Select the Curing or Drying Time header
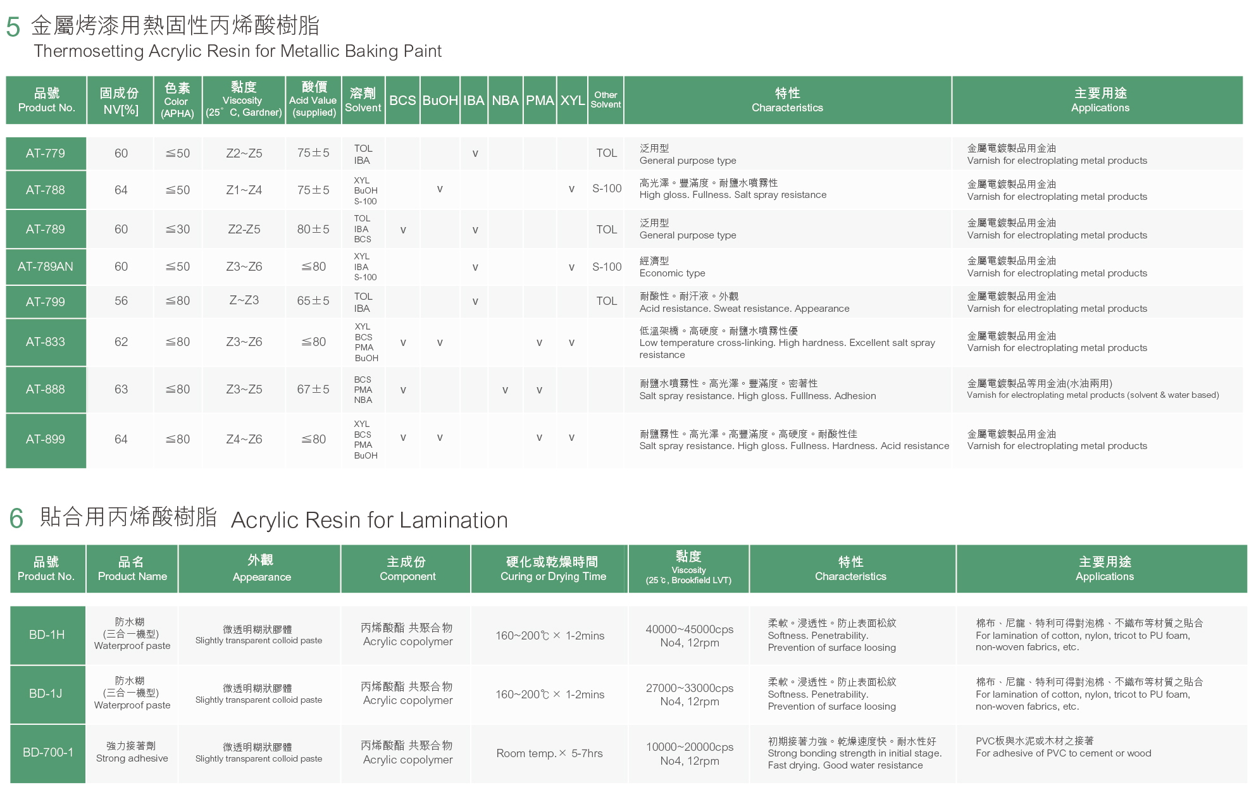The image size is (1249, 797). click(x=552, y=569)
